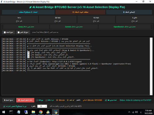Click the active Python app taskbar icon

[x=55, y=112]
